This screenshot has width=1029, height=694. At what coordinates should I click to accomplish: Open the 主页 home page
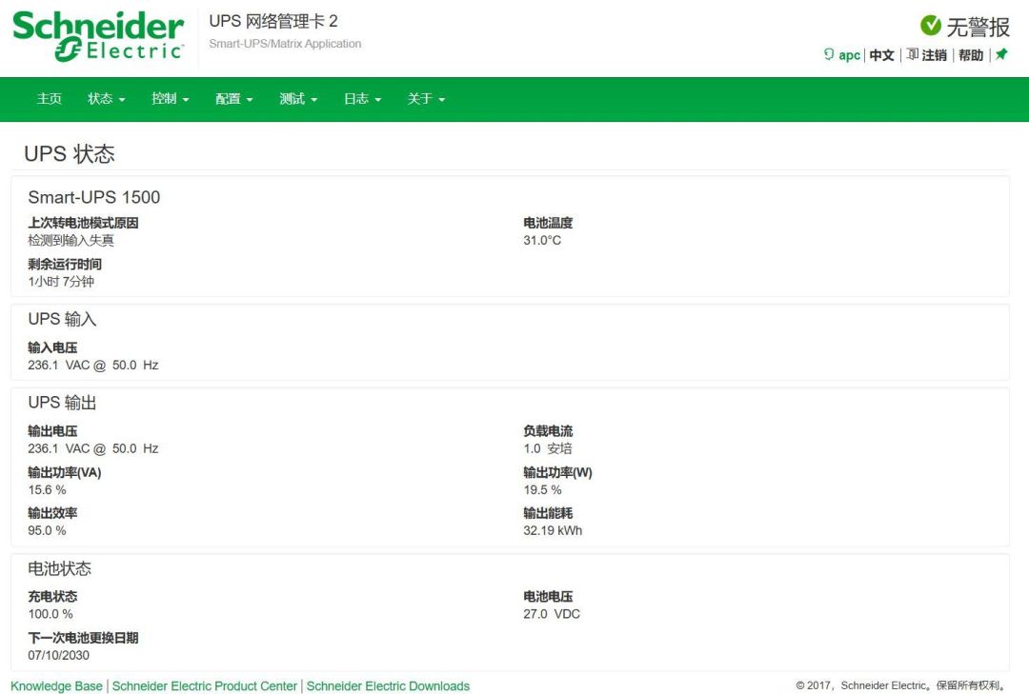[x=50, y=99]
